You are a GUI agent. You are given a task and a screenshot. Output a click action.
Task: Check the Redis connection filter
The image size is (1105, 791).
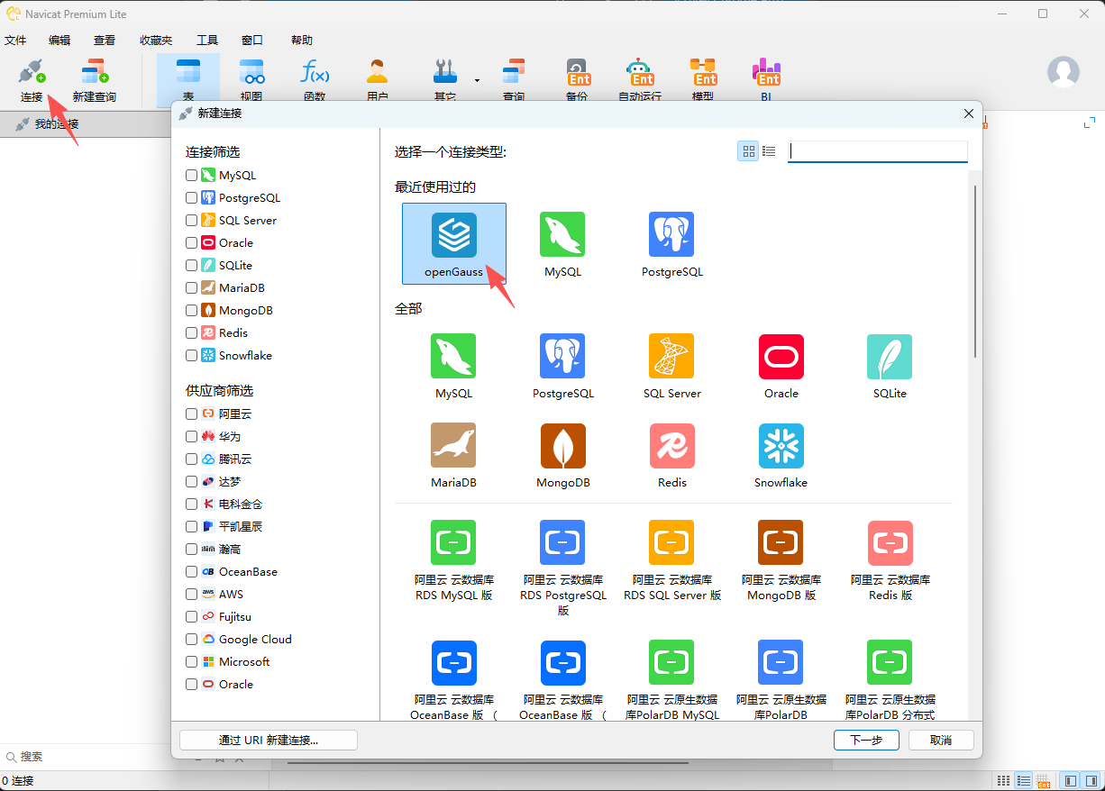pyautogui.click(x=191, y=333)
